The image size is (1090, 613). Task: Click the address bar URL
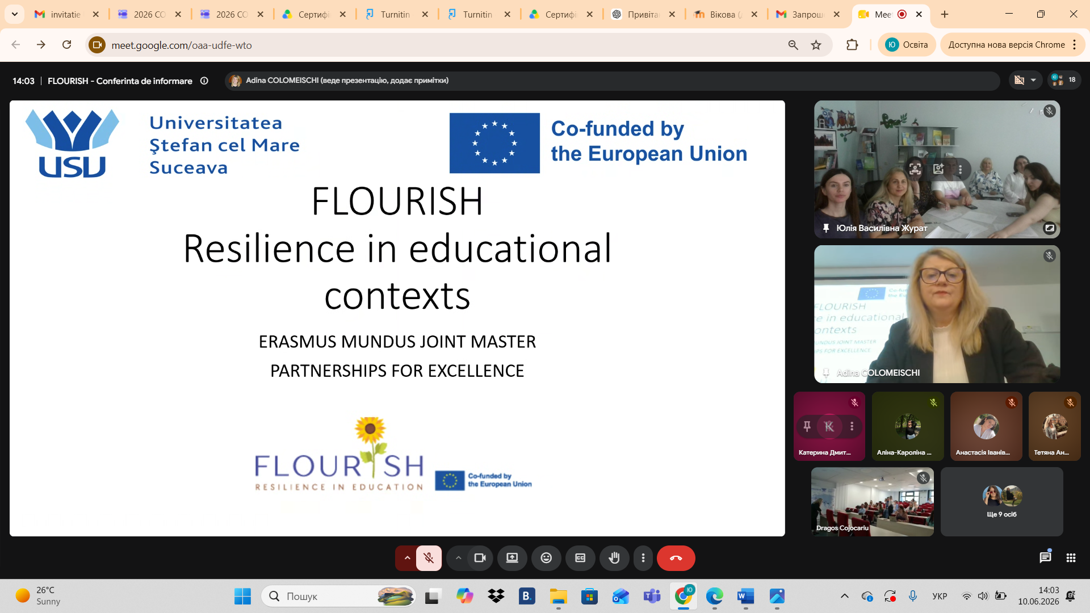click(x=182, y=45)
